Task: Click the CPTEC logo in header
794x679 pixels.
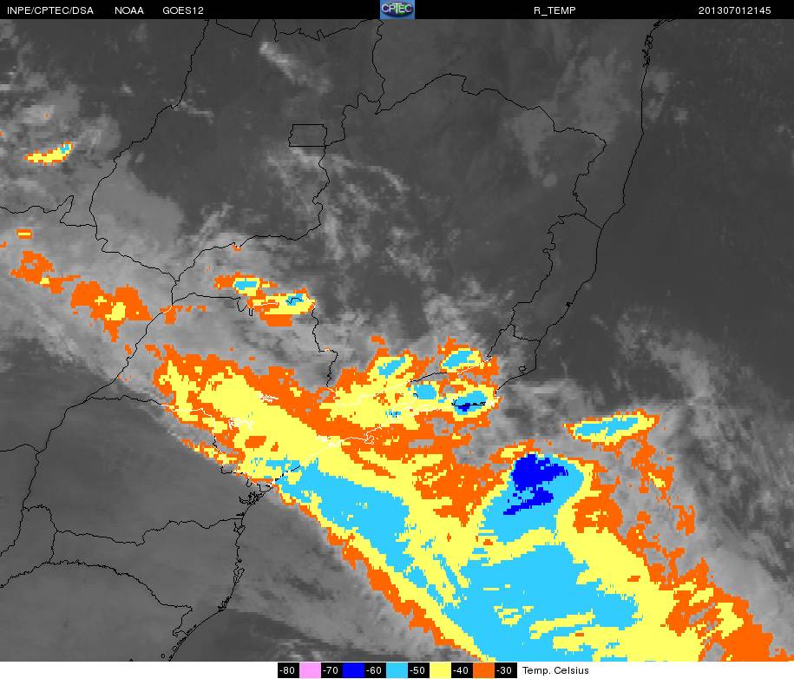Action: tap(397, 10)
